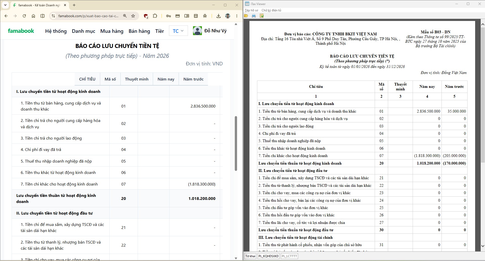This screenshot has width=485, height=261.
Task: Open the Mua hàng menu
Action: [x=112, y=31]
